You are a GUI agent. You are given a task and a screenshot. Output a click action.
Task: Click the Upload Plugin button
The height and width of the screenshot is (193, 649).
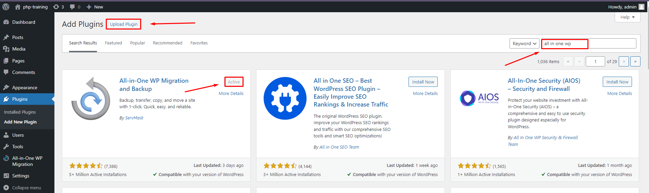123,24
